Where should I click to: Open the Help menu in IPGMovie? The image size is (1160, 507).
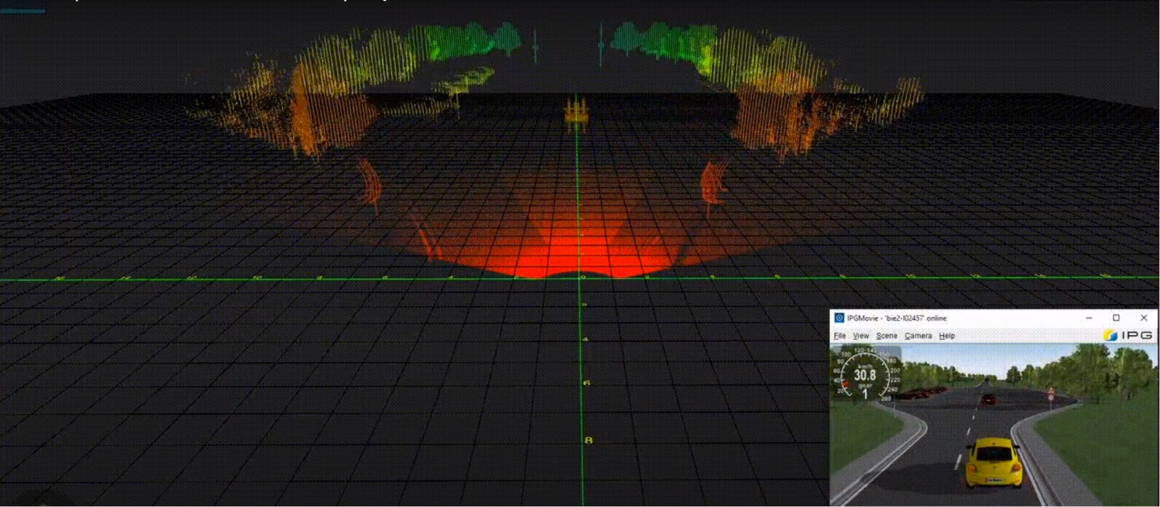pyautogui.click(x=947, y=336)
